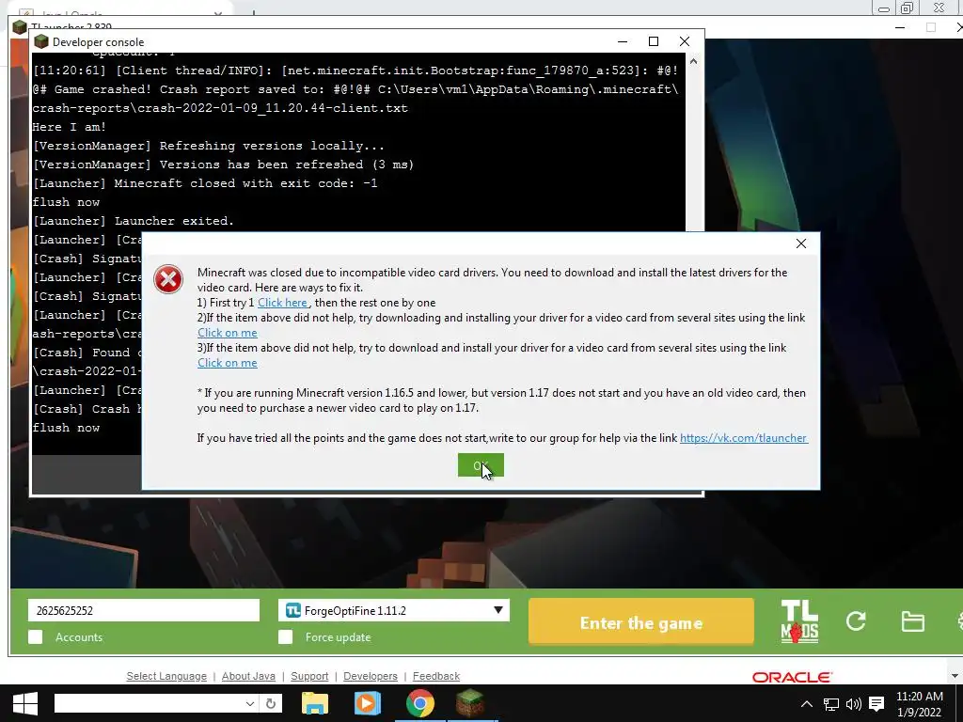Open the TL Mods icon
963x722 pixels.
(799, 621)
